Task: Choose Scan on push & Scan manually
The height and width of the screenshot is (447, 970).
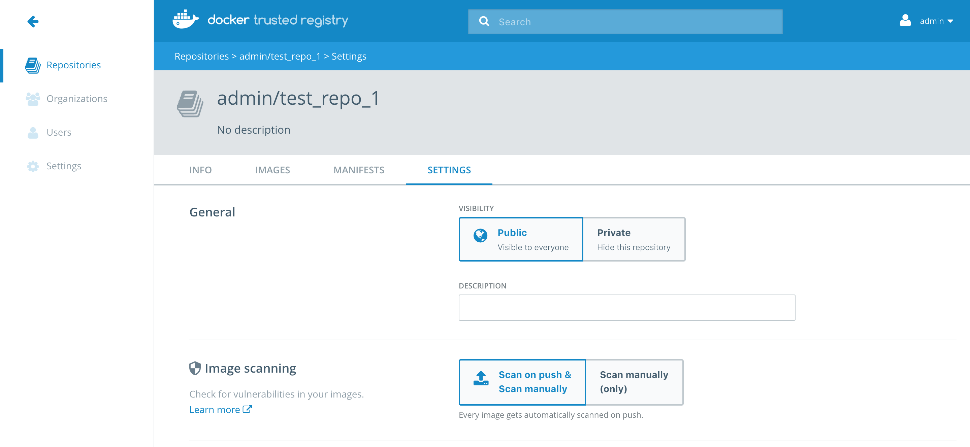Action: click(x=522, y=382)
